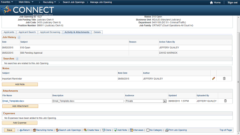Click the Home house icon

click(x=211, y=3)
